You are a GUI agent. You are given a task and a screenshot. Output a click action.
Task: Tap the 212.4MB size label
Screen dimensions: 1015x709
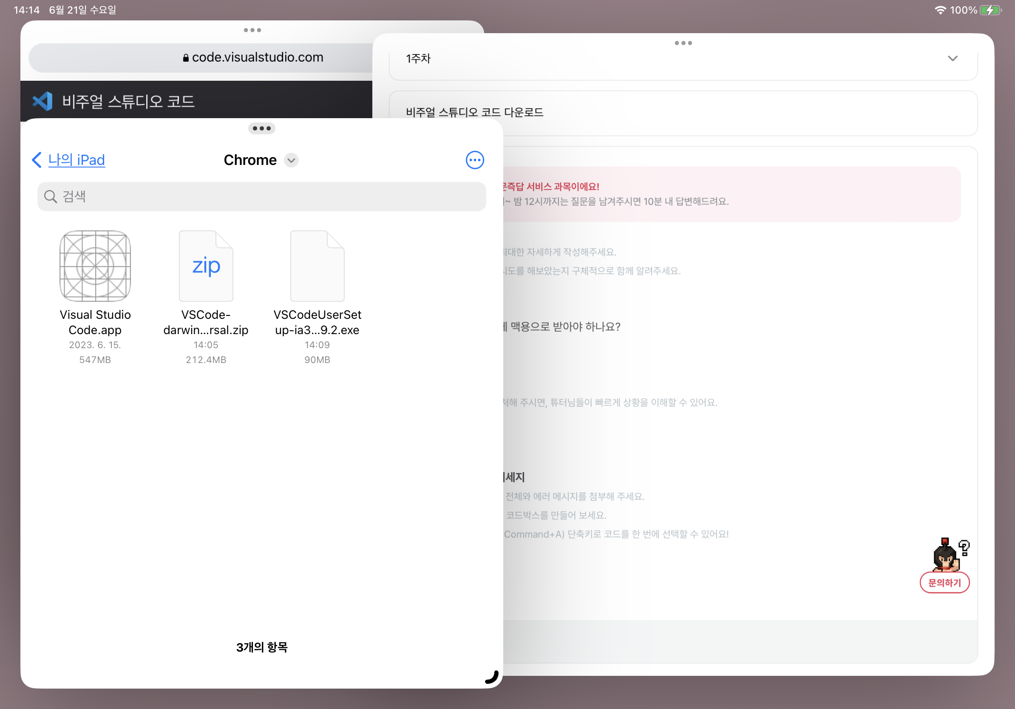(x=206, y=360)
